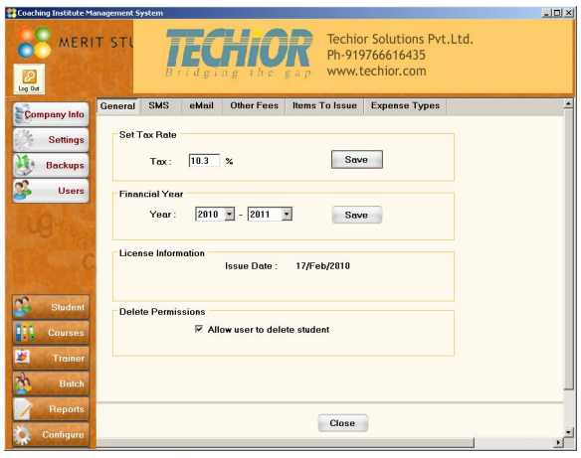This screenshot has height=458, width=581.
Task: Expand the 2010 start year dropdown
Action: (x=230, y=215)
